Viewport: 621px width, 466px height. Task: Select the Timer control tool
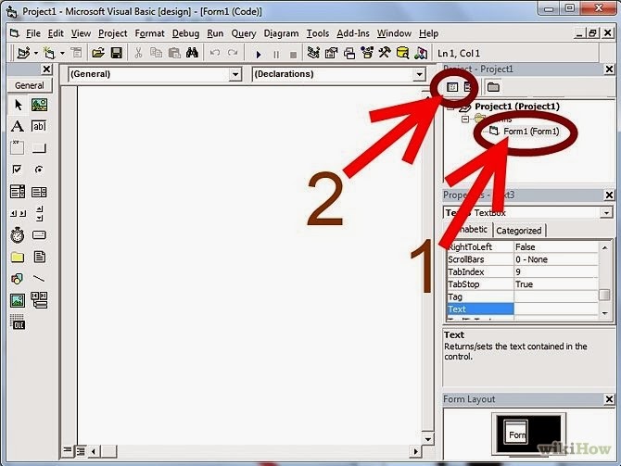tap(18, 235)
